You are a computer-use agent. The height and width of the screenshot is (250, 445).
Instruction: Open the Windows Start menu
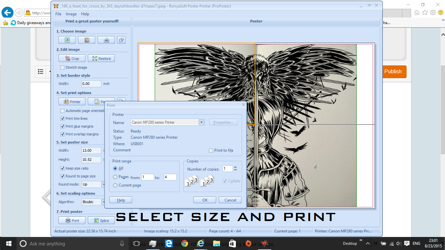8,243
